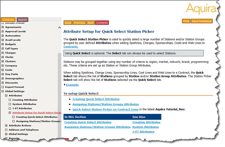This screenshot has height=147, width=225.
Task: Open Export Format topic in tree
Action: pyautogui.click(x=15, y=87)
